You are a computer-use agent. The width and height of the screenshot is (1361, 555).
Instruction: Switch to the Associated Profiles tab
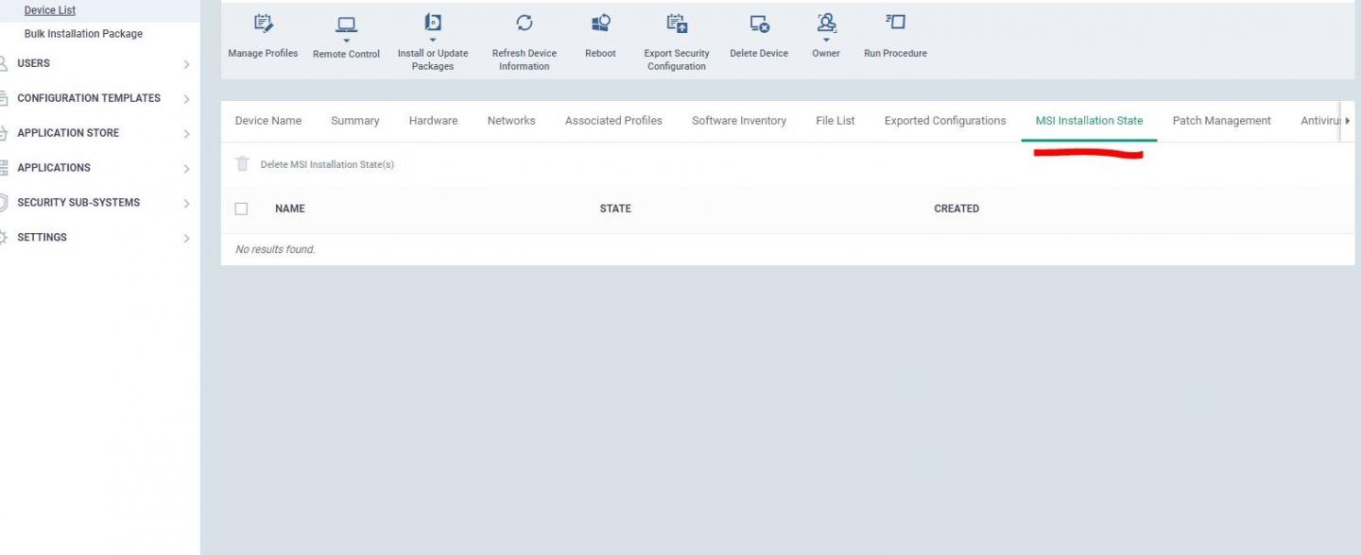tap(613, 121)
